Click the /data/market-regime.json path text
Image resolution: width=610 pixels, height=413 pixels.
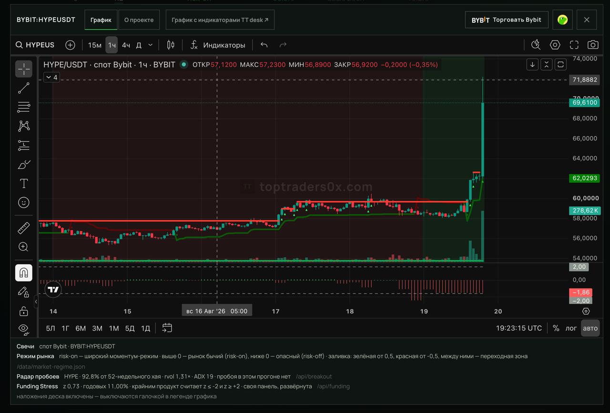tap(51, 367)
